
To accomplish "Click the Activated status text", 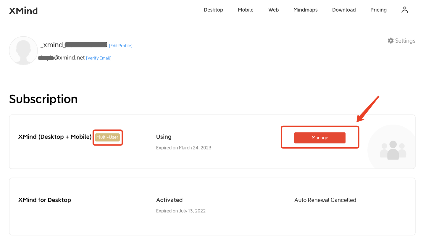I will pyautogui.click(x=169, y=200).
